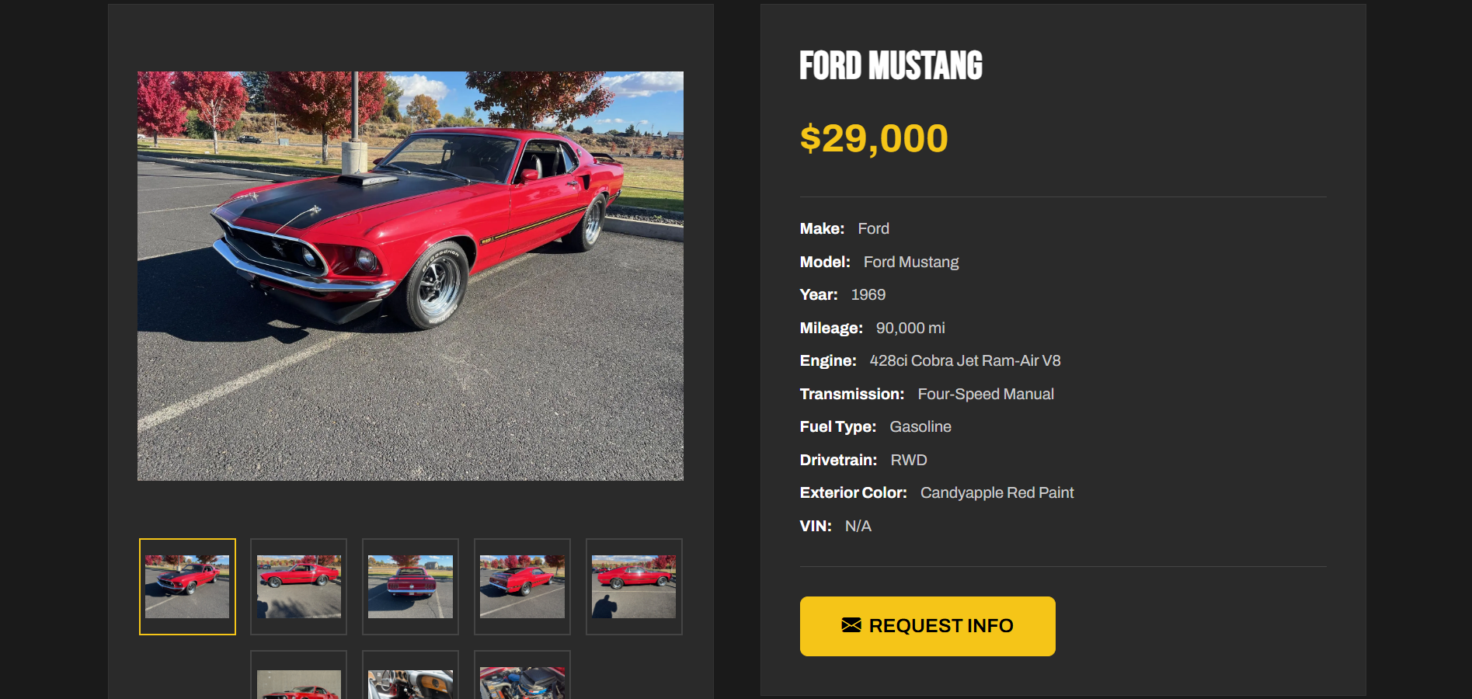This screenshot has height=699, width=1472.
Task: Click the FORD MUSTANG heading
Action: point(891,65)
